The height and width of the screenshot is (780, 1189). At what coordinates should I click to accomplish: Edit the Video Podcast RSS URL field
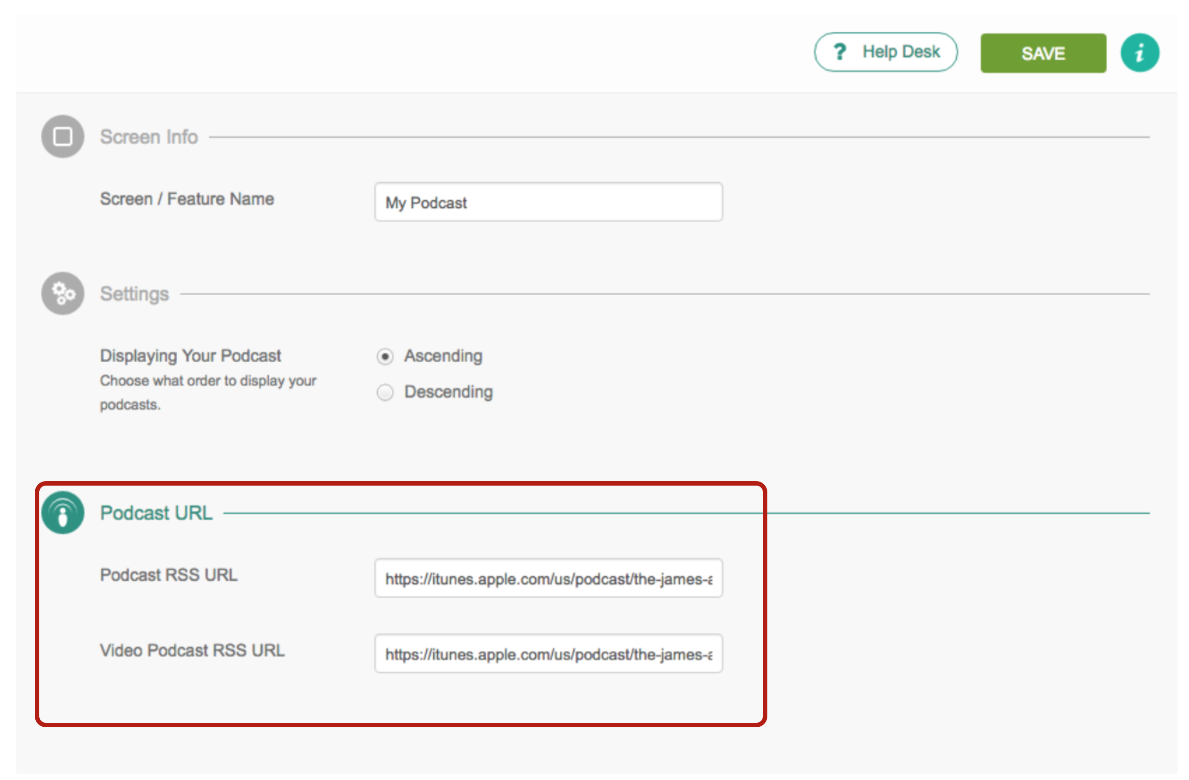[548, 654]
